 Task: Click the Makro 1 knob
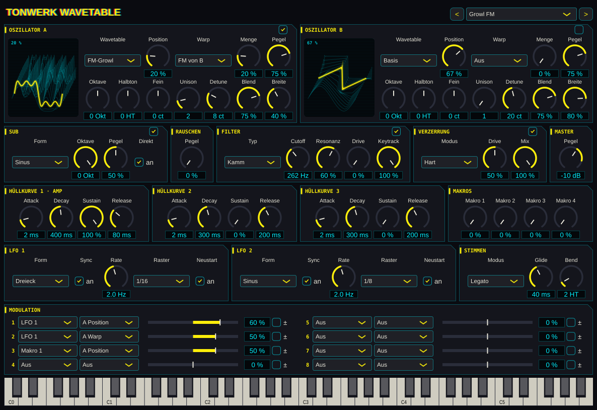click(x=475, y=218)
